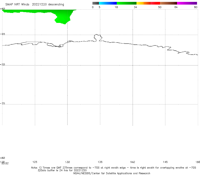Click the latitude label '-65'
This screenshot has height=175, width=200.
(2, 34)
